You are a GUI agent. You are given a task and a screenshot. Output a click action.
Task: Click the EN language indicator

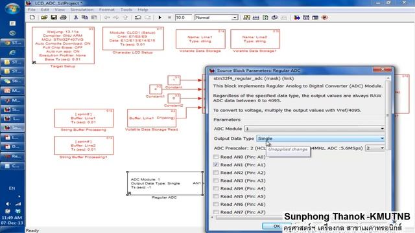pos(12,188)
